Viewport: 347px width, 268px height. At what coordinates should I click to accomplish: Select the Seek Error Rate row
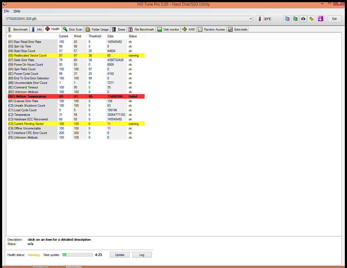point(76,60)
